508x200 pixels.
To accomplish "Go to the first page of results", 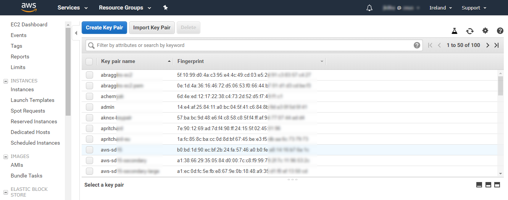I will point(430,45).
